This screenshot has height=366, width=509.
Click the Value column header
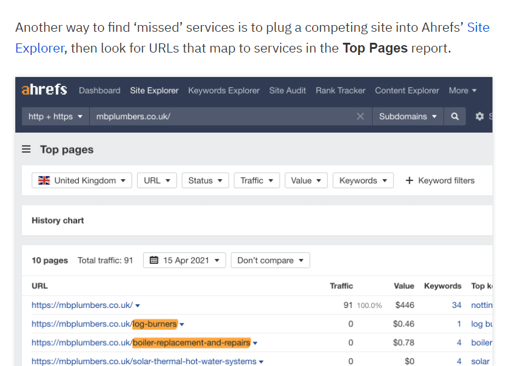[404, 286]
